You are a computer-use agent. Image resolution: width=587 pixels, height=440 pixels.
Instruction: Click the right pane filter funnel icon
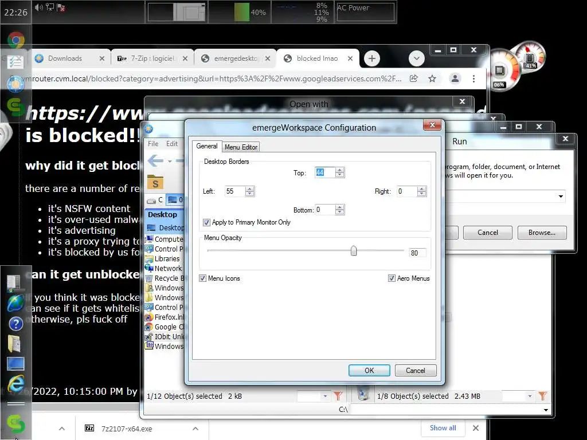(x=542, y=396)
